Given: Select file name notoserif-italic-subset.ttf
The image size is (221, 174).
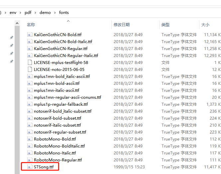Looking at the screenshot, I should click(57, 125).
